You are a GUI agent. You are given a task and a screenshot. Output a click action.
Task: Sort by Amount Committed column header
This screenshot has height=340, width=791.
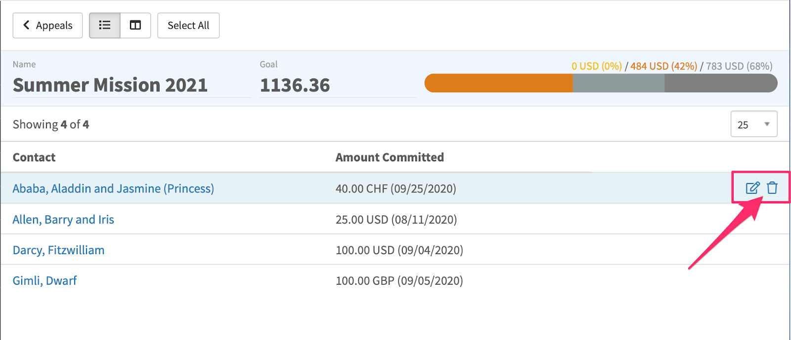pyautogui.click(x=390, y=157)
